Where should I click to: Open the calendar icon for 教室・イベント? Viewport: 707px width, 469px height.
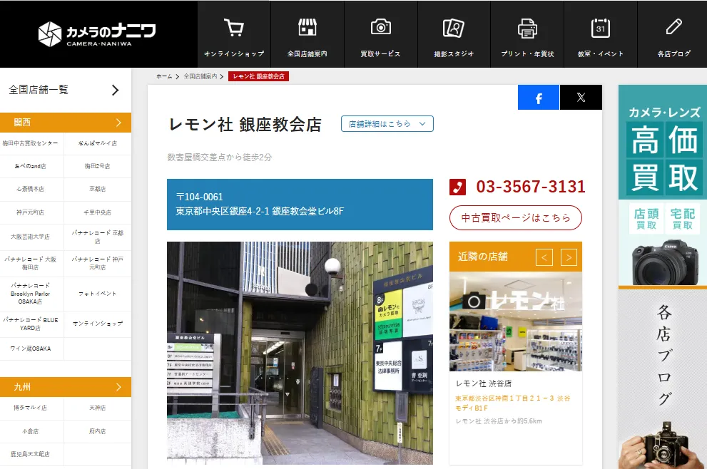[x=601, y=28]
